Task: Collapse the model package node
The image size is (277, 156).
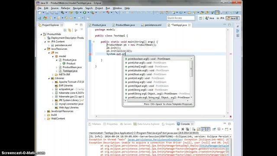Action: 53,56
